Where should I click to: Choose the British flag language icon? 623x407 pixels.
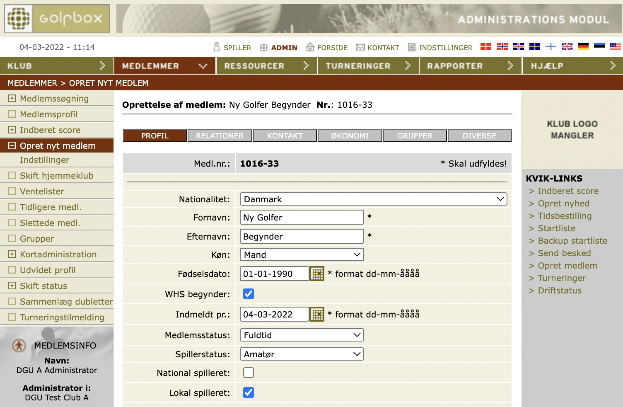pos(567,47)
